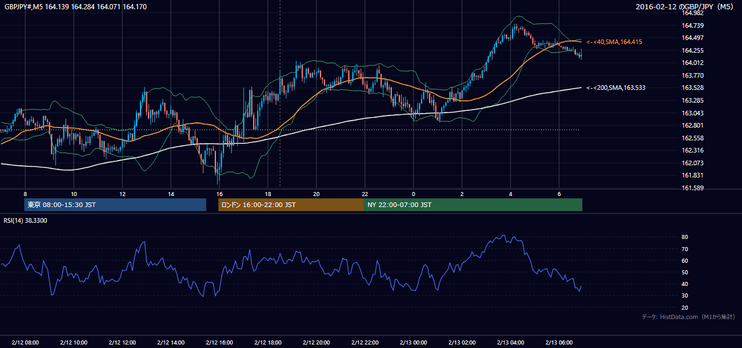Click RSI scale value 20

(x=685, y=307)
